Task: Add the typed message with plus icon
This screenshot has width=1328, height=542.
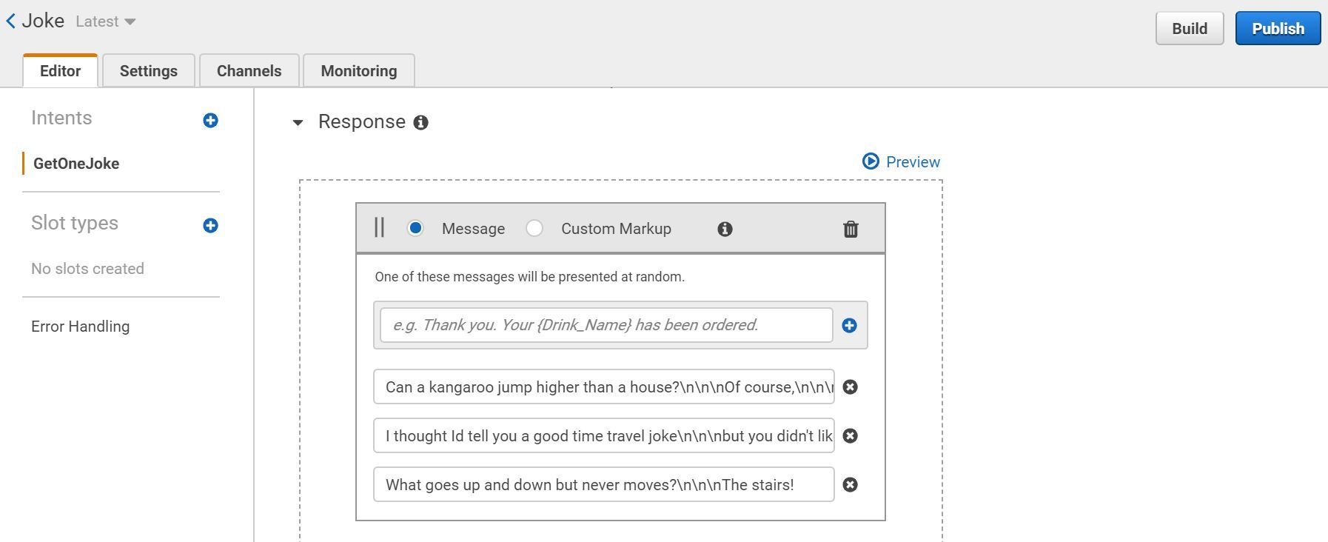Action: tap(849, 325)
